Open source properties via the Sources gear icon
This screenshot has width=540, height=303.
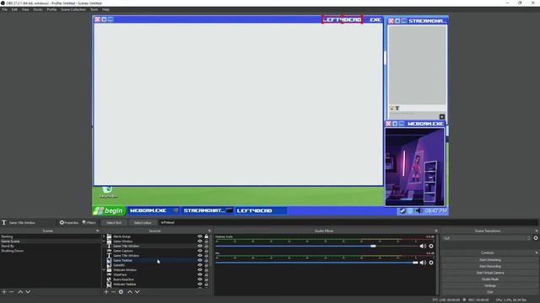point(121,292)
